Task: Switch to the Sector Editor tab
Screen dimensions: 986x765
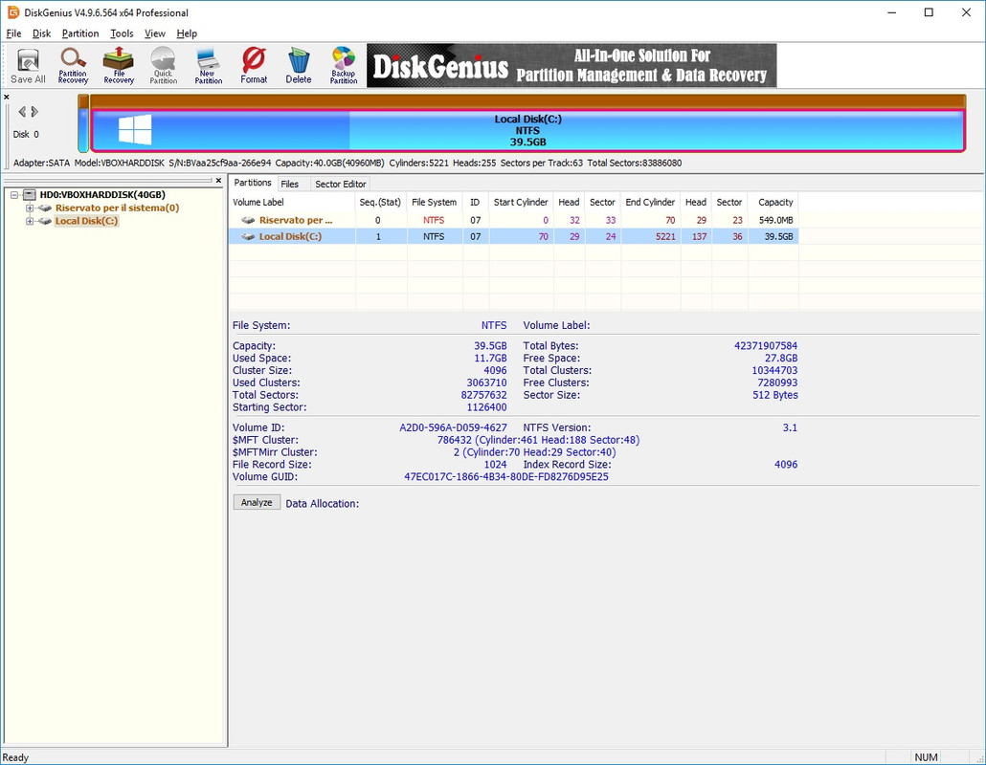Action: click(x=340, y=184)
